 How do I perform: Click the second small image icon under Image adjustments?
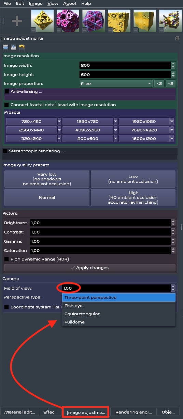pos(14,47)
